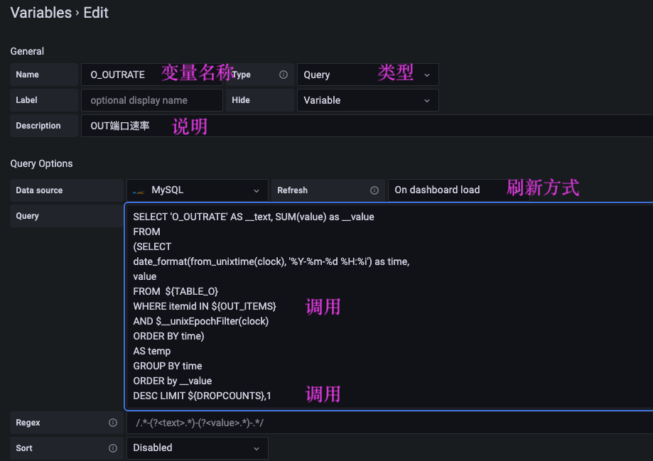This screenshot has width=653, height=461.
Task: Click inside the SQL Query editor
Action: 389,306
